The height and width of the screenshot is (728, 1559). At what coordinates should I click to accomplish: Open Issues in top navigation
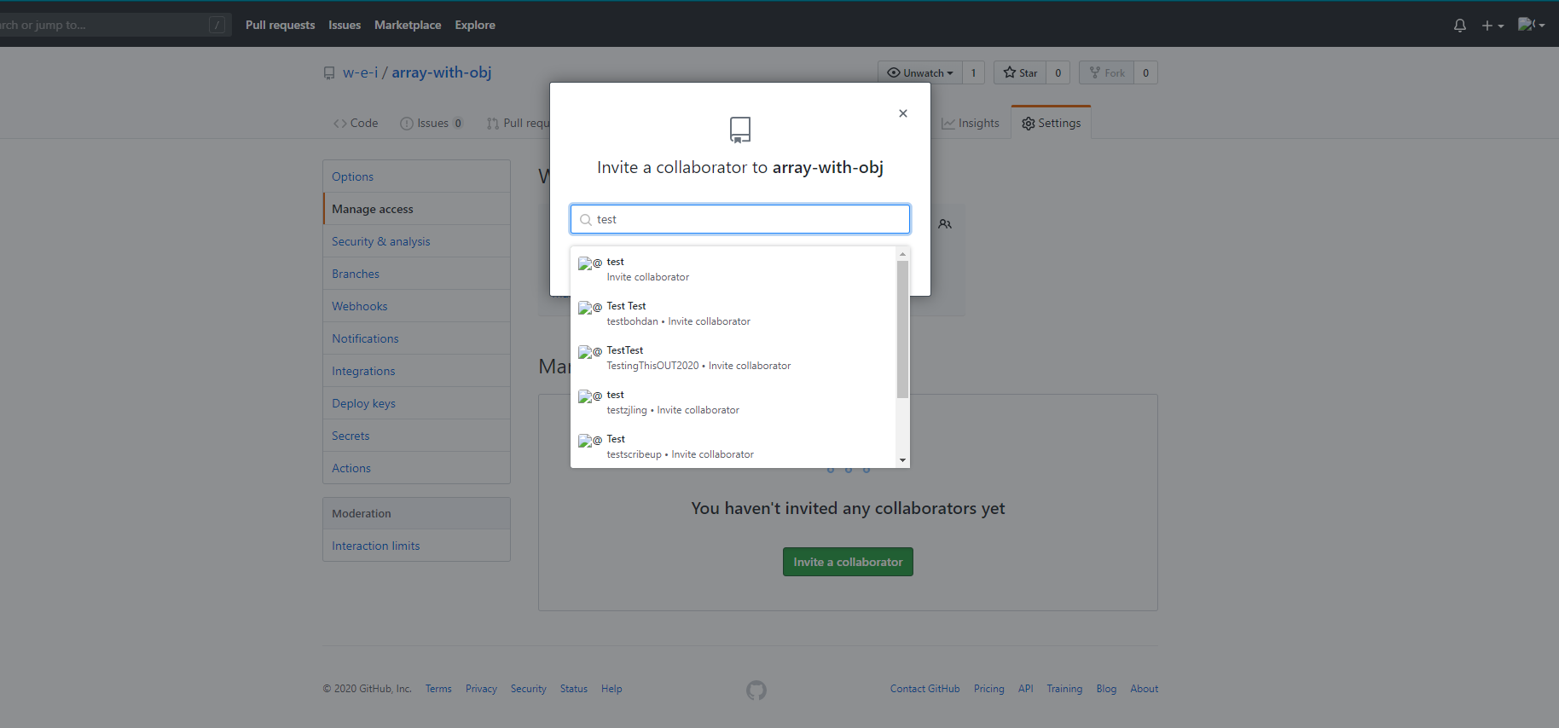coord(345,25)
